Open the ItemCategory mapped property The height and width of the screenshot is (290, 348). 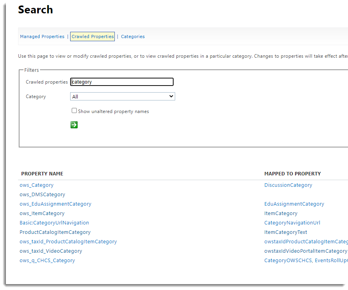point(281,213)
